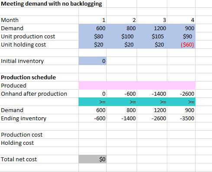Select the unit production cost $100 cell
This screenshot has width=212, height=172.
click(122, 36)
